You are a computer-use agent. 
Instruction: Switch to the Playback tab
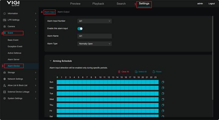98,4
